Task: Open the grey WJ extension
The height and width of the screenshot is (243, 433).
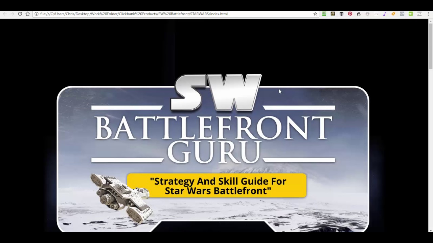Action: click(419, 14)
